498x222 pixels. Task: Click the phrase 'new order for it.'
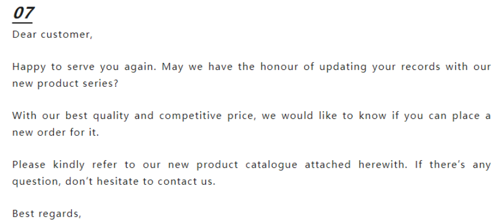click(55, 132)
